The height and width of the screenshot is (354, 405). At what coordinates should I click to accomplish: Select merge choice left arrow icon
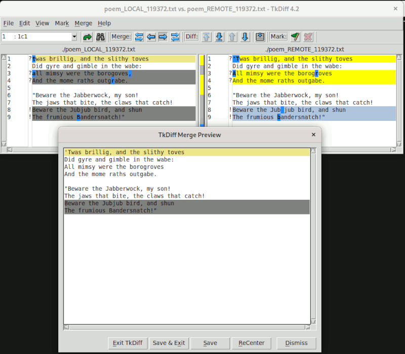tap(151, 37)
